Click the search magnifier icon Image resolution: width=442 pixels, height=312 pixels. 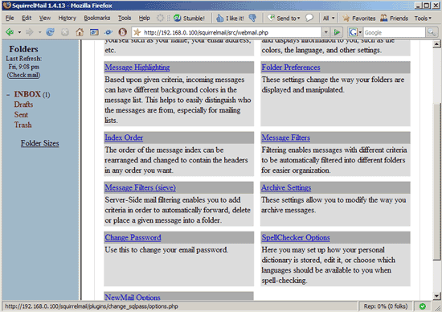pos(432,32)
